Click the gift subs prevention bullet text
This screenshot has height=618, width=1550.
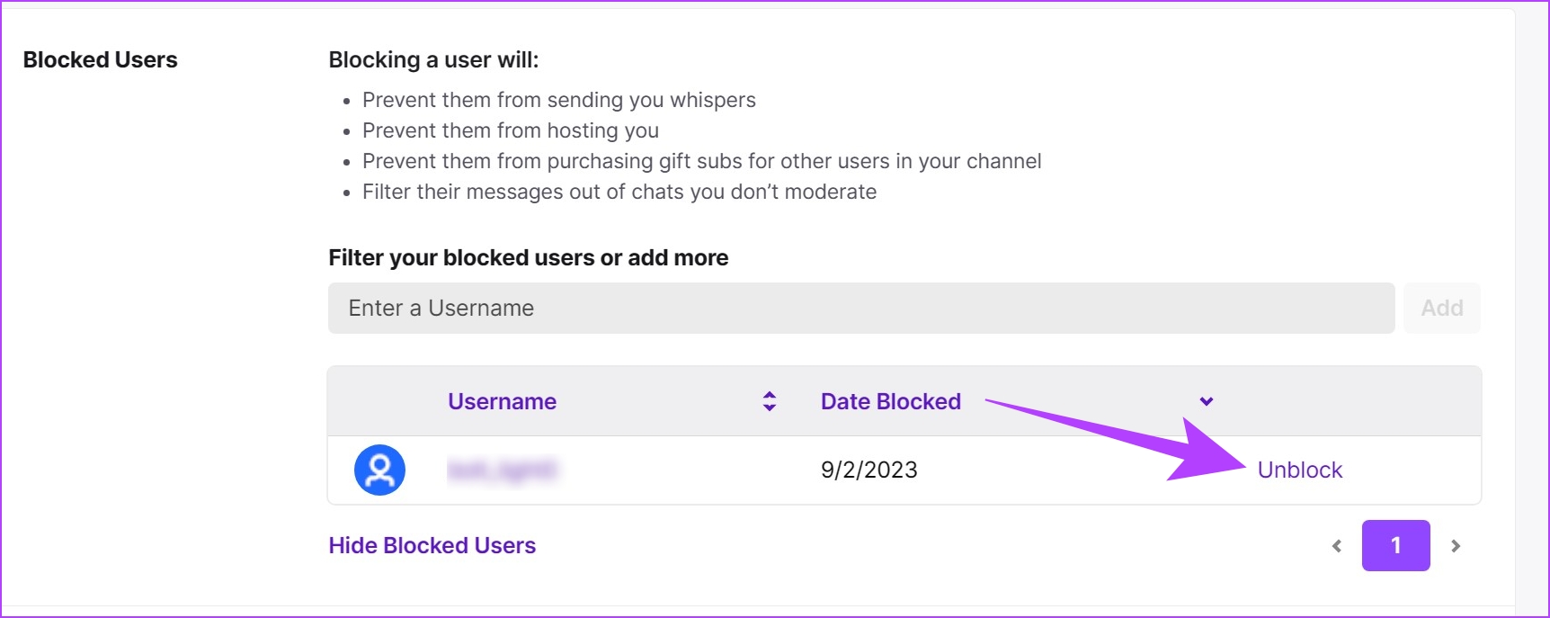click(702, 161)
